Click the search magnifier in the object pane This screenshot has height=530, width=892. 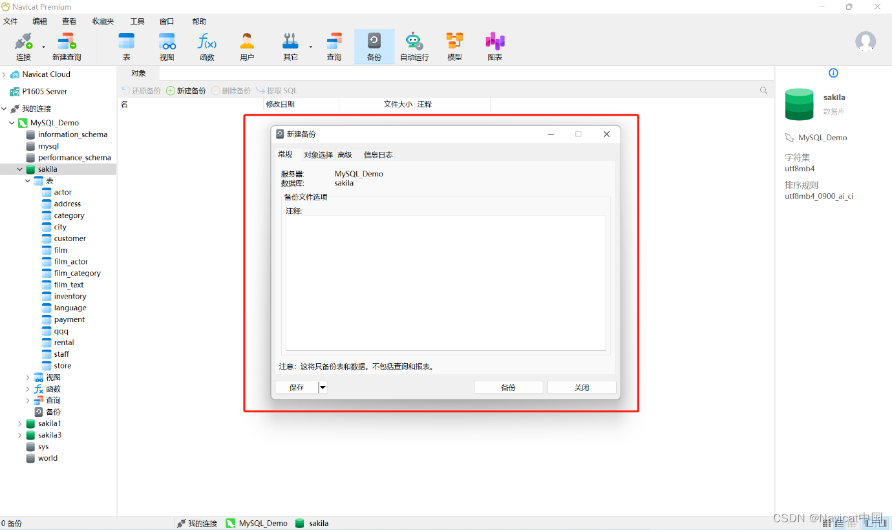[764, 90]
